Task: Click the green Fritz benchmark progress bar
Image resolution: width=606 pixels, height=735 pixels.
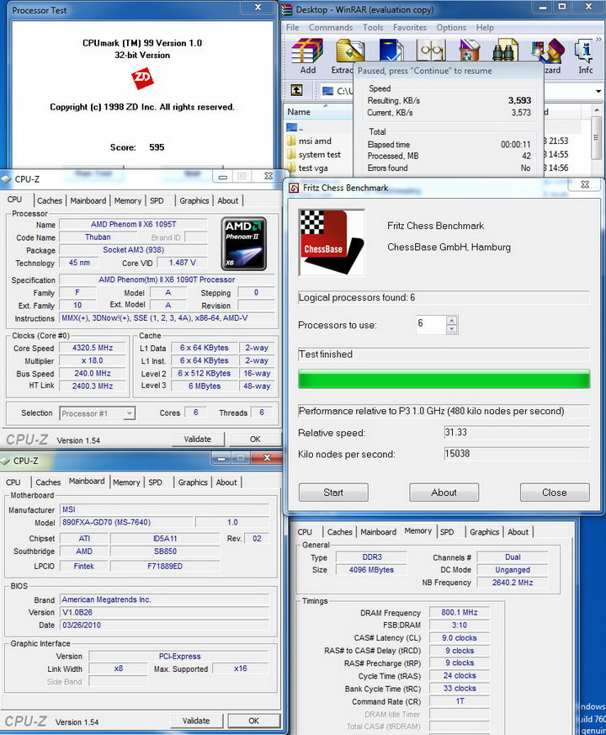Action: coord(444,379)
